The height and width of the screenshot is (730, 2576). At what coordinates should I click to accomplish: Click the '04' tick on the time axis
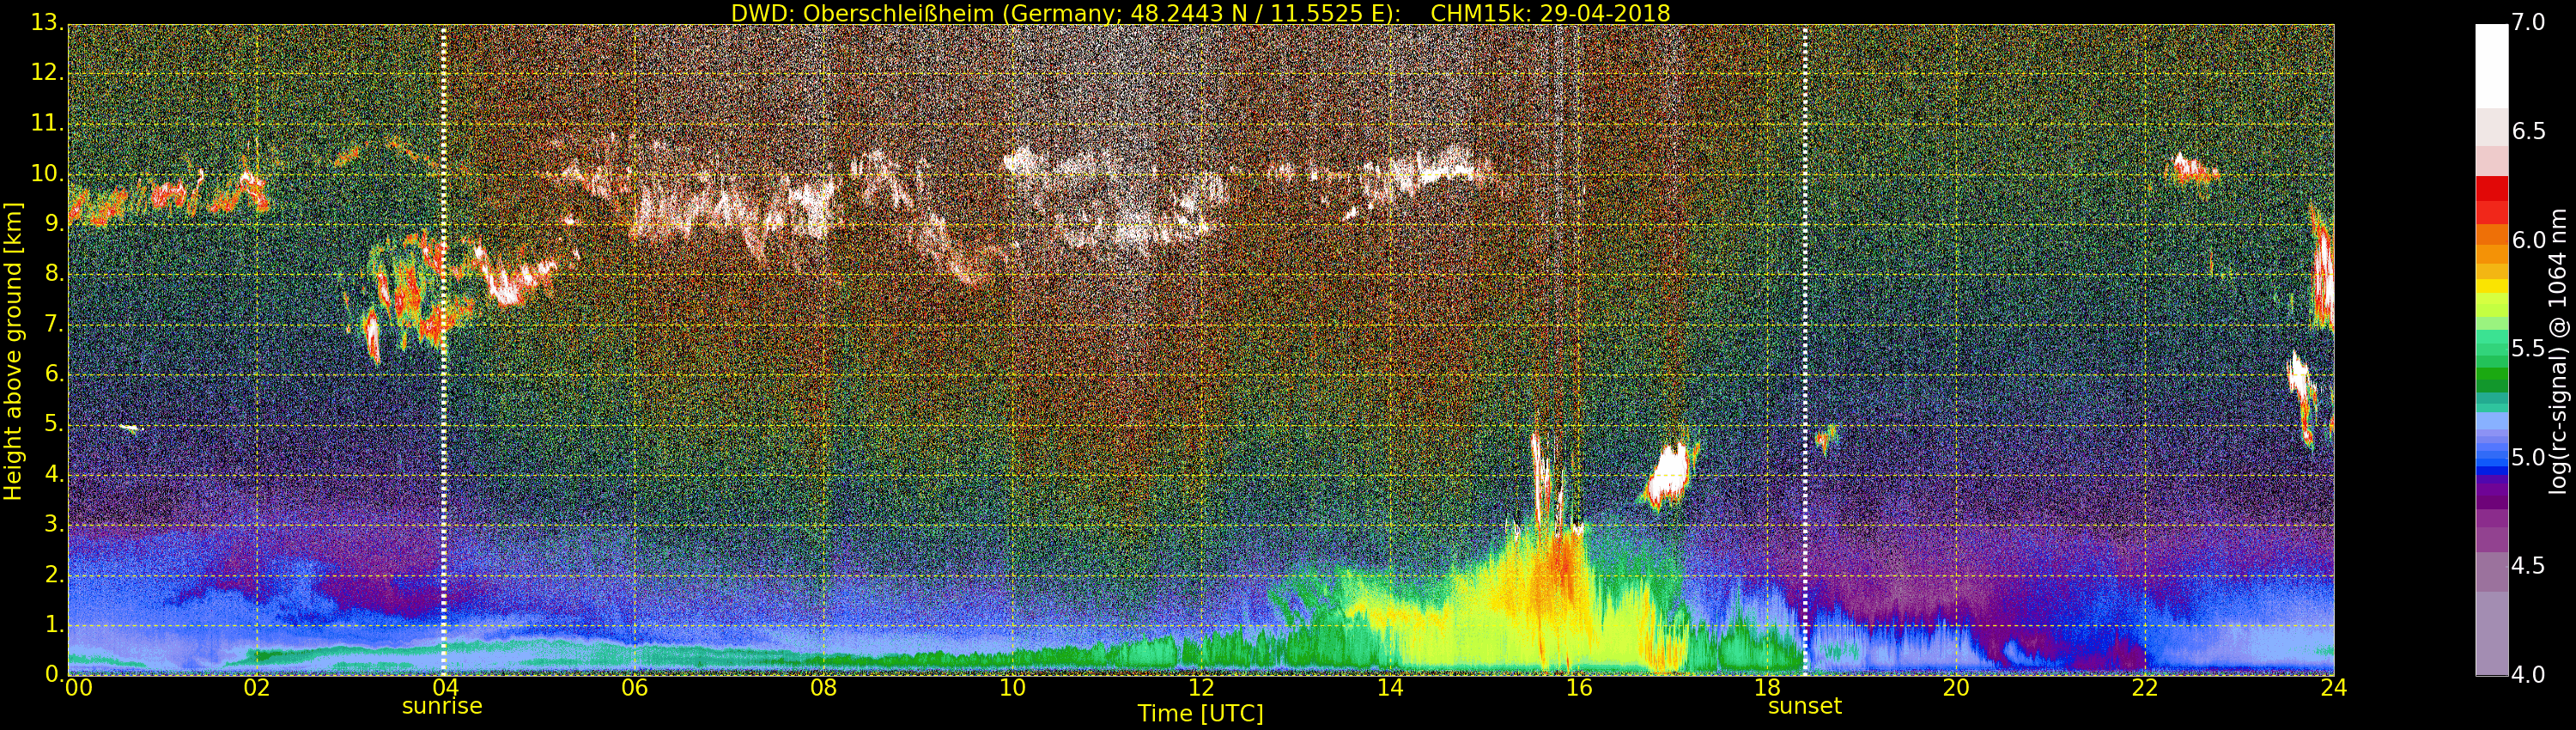tap(445, 687)
